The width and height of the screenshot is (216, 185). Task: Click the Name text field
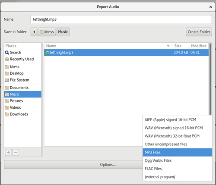point(121,19)
